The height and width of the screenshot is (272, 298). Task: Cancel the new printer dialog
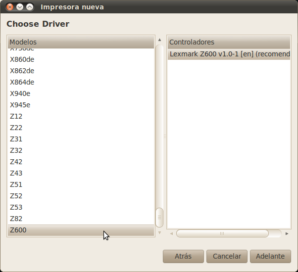click(x=227, y=256)
